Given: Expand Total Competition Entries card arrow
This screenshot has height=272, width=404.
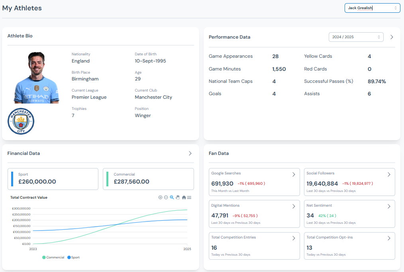Looking at the screenshot, I should [x=294, y=238].
